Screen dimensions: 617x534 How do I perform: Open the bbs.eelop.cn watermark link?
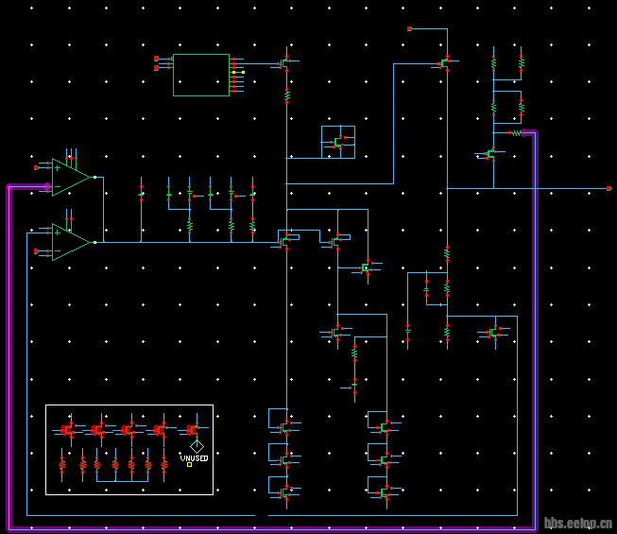tap(578, 523)
